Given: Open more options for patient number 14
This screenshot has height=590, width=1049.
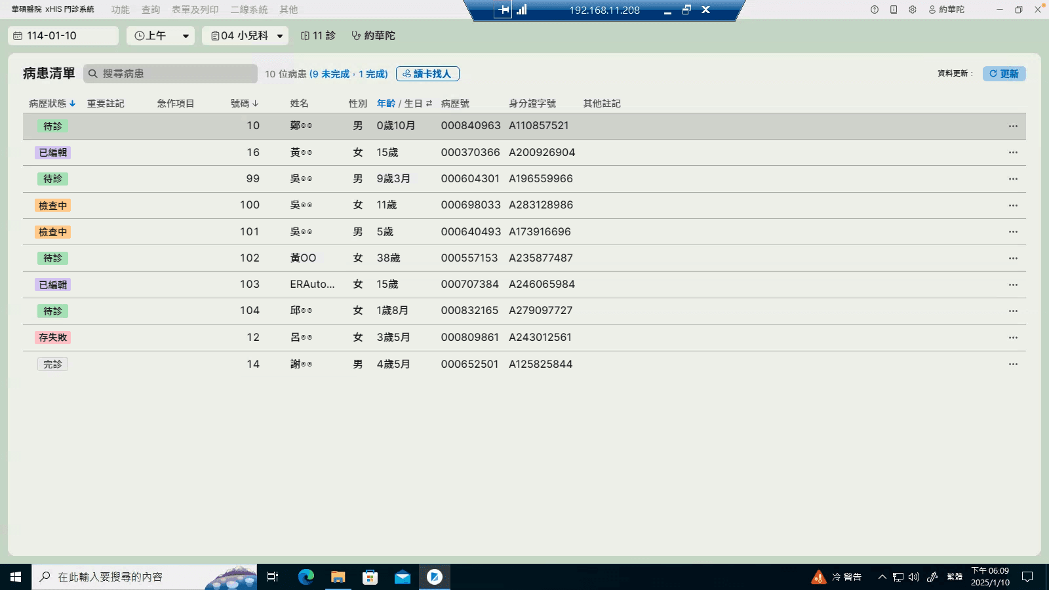Looking at the screenshot, I should (x=1013, y=364).
